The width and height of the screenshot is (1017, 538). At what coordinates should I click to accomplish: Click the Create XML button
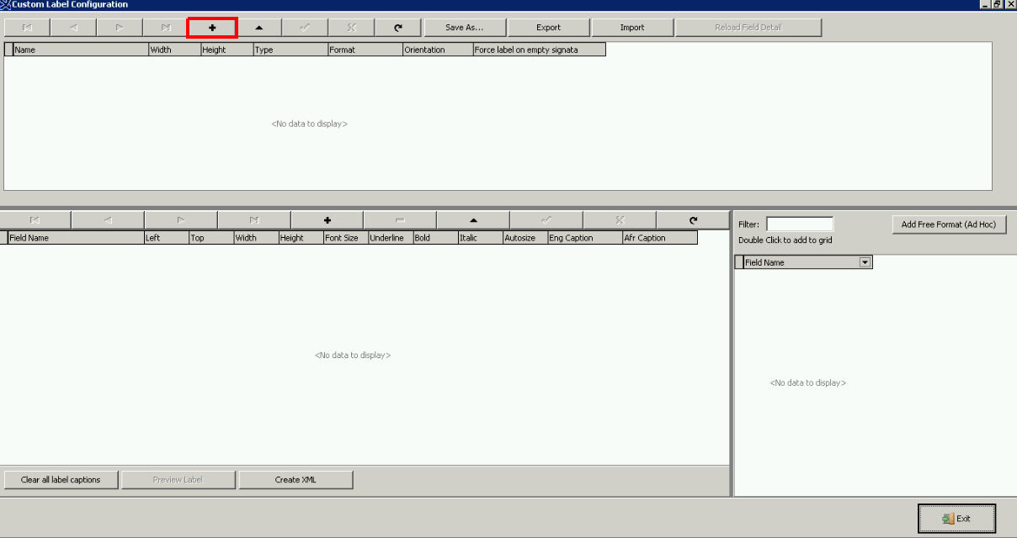click(296, 480)
